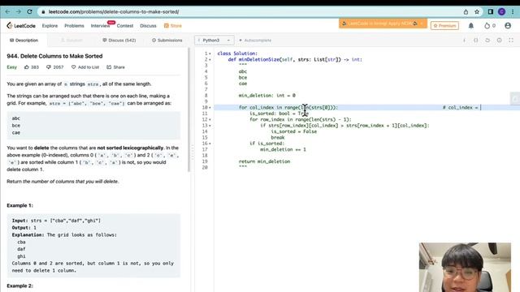Open Chrome three-dot menu

point(513,12)
